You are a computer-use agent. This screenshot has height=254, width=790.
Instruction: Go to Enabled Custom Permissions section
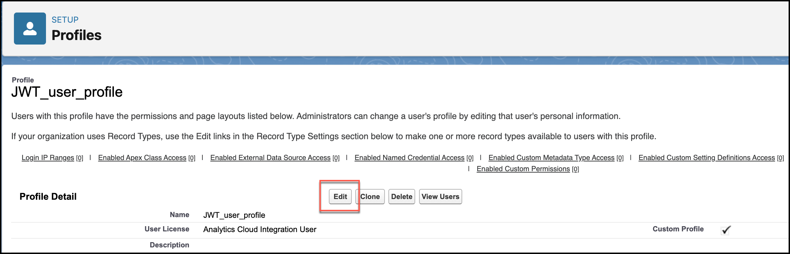click(x=523, y=169)
